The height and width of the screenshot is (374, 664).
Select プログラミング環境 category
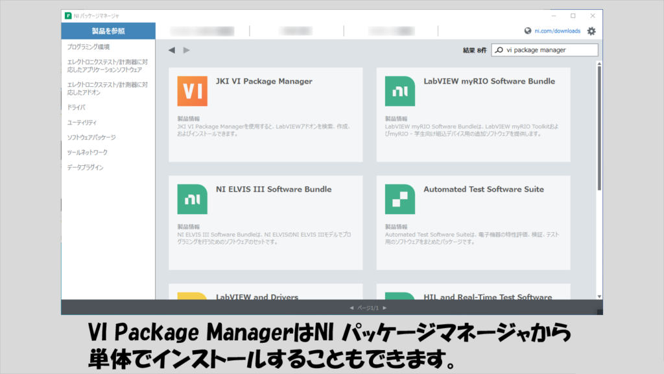pyautogui.click(x=89, y=47)
